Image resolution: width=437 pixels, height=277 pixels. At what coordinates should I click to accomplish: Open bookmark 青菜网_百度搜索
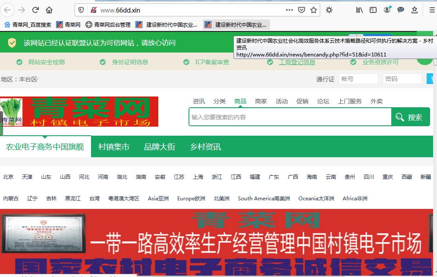coord(28,25)
